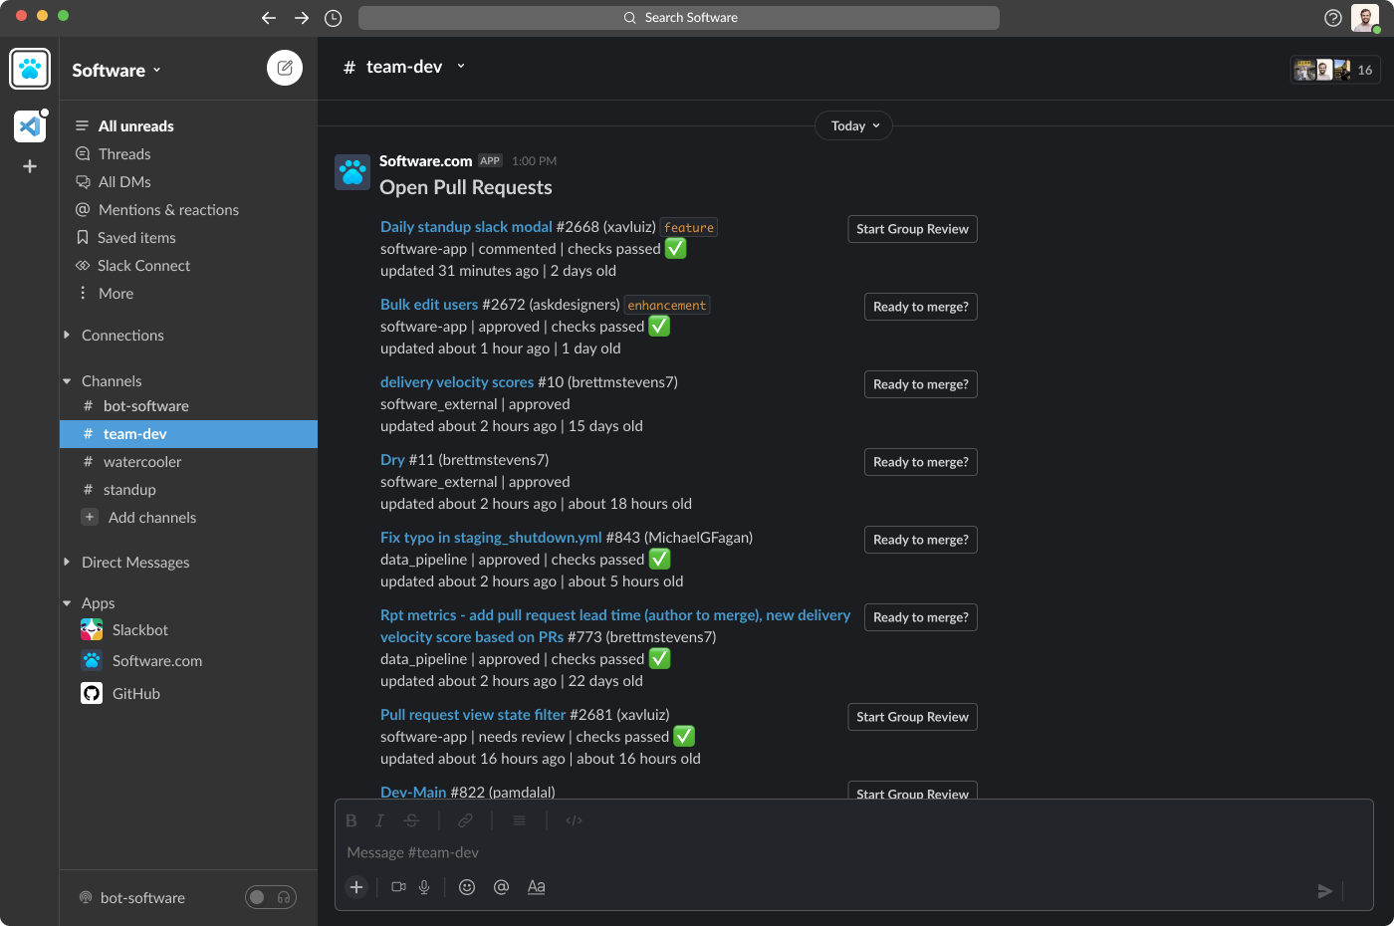Viewport: 1394px width, 926px height.
Task: Go back with the left arrow
Action: click(269, 18)
